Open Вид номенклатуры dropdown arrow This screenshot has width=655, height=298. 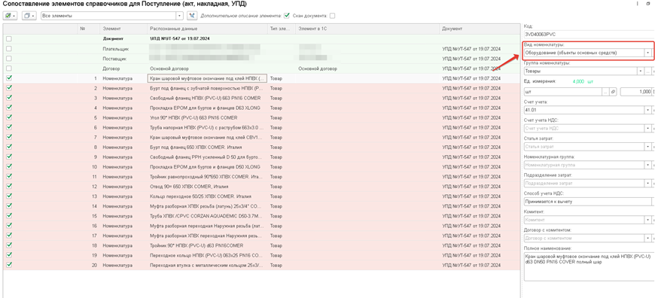pos(648,53)
